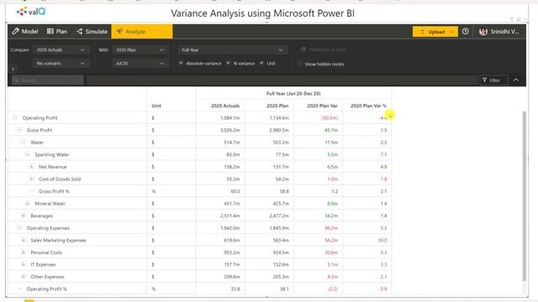538x302 pixels.
Task: Click the 45.7m Gross Profit variance
Action: click(331, 130)
